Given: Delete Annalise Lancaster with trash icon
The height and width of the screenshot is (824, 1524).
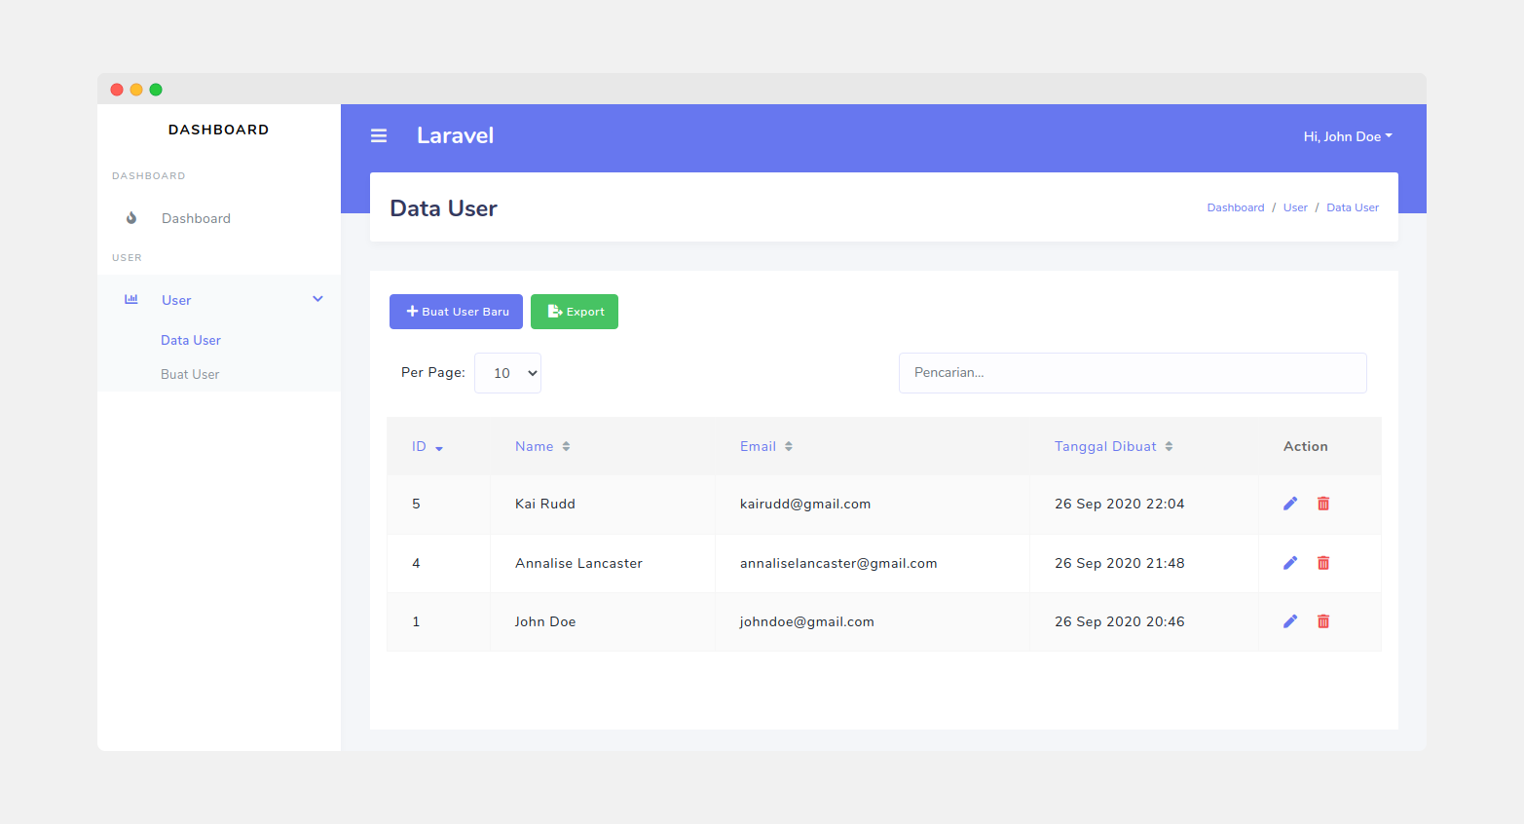Looking at the screenshot, I should click(x=1323, y=563).
